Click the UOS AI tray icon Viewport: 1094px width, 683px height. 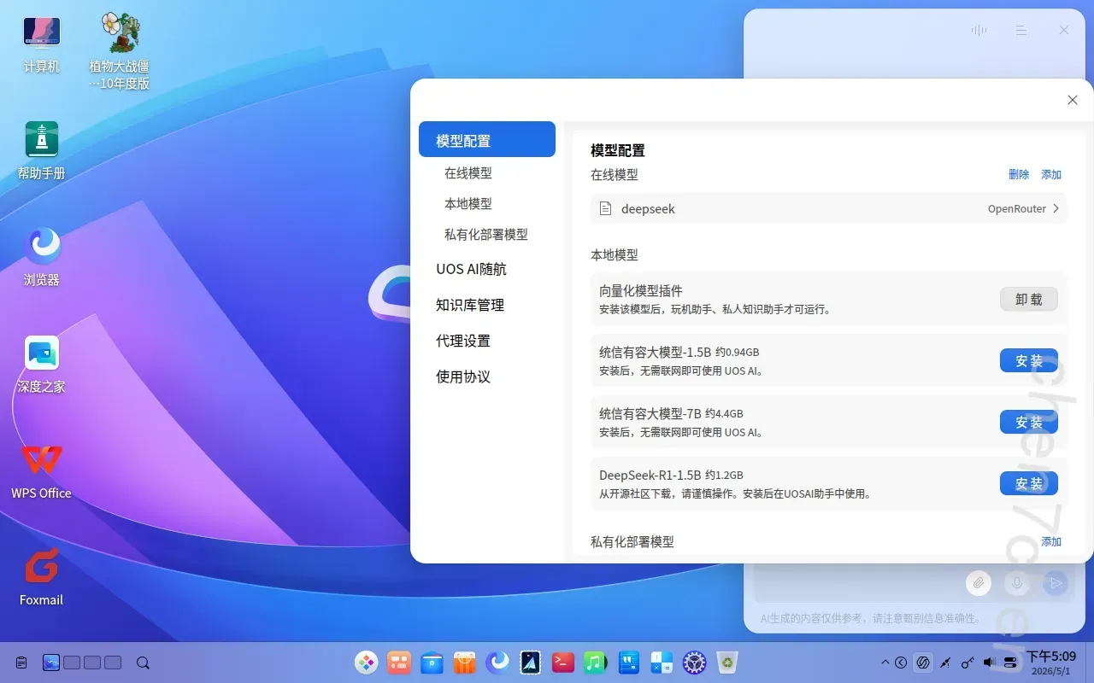pyautogui.click(x=923, y=663)
